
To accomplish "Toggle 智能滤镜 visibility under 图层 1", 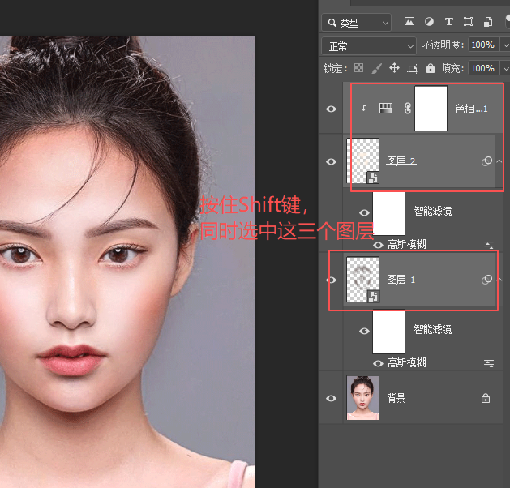I will click(364, 331).
